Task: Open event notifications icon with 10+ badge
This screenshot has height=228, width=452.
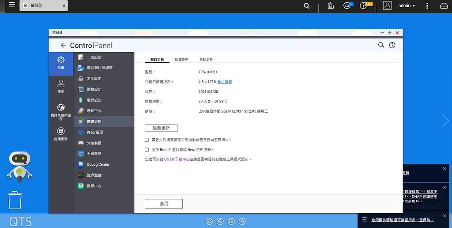Action: [x=363, y=6]
